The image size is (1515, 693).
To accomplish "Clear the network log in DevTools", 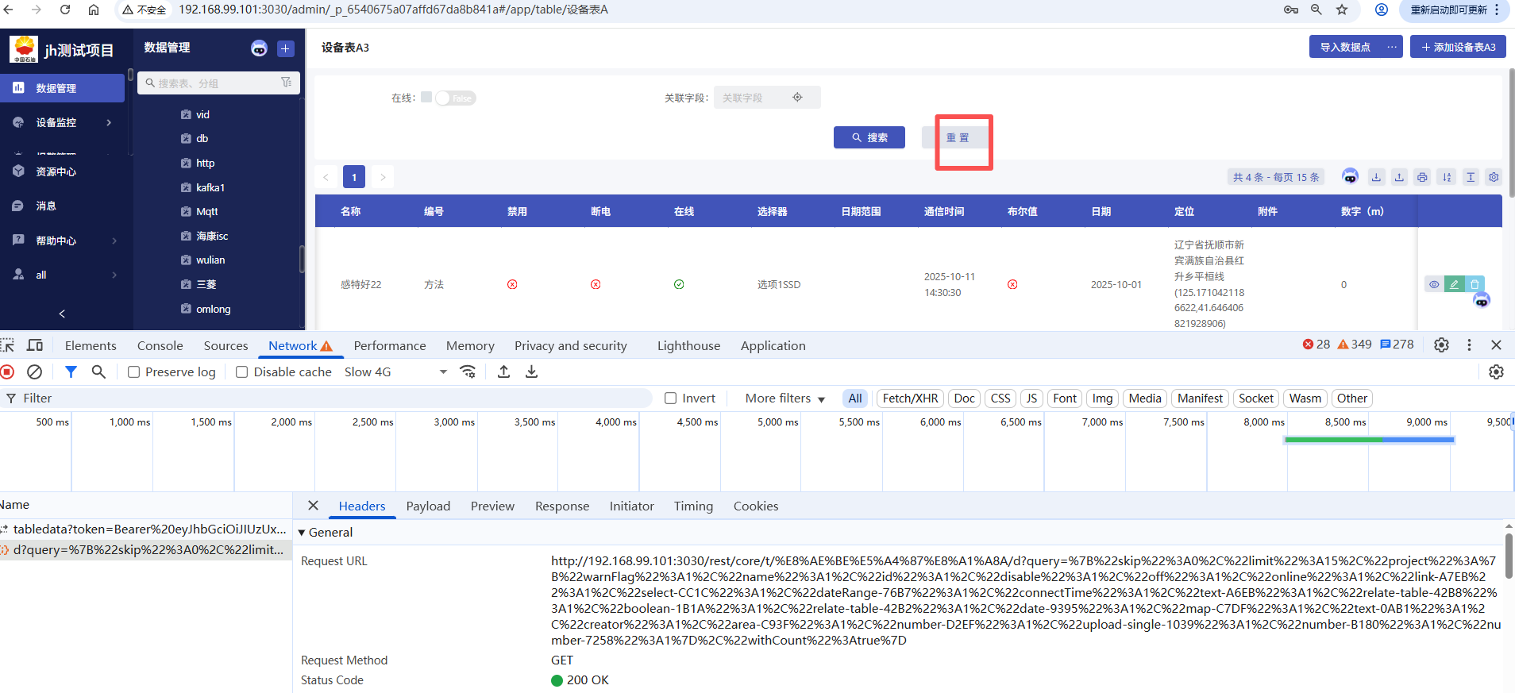I will [x=34, y=372].
